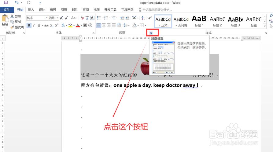Image resolution: width=273 pixels, height=152 pixels.
Task: Open the Bullets list dropdown arrow
Action: (102, 18)
